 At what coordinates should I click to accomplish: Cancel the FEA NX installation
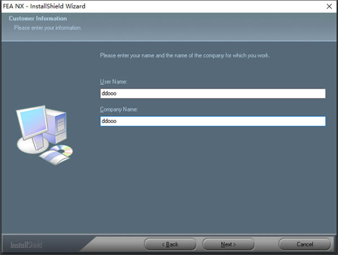(x=304, y=244)
